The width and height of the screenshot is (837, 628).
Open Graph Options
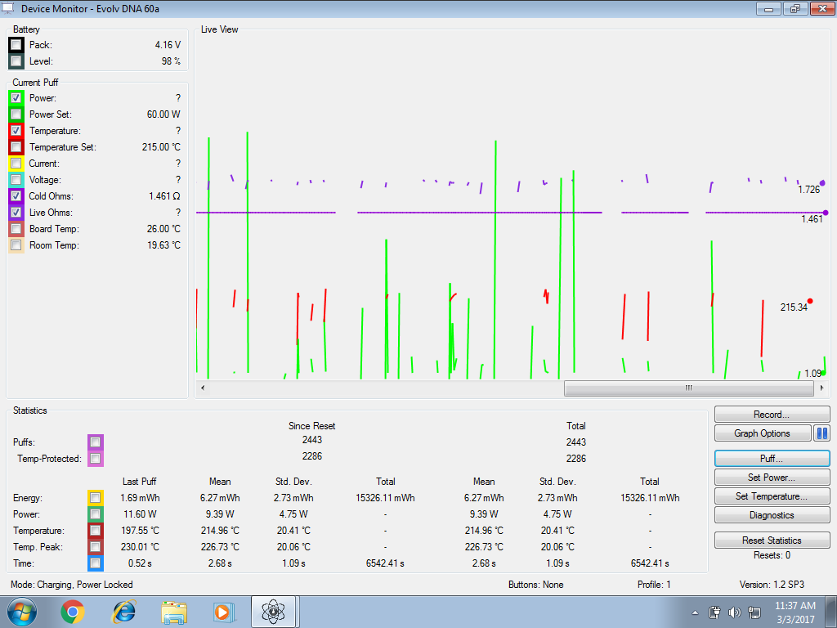coord(763,433)
